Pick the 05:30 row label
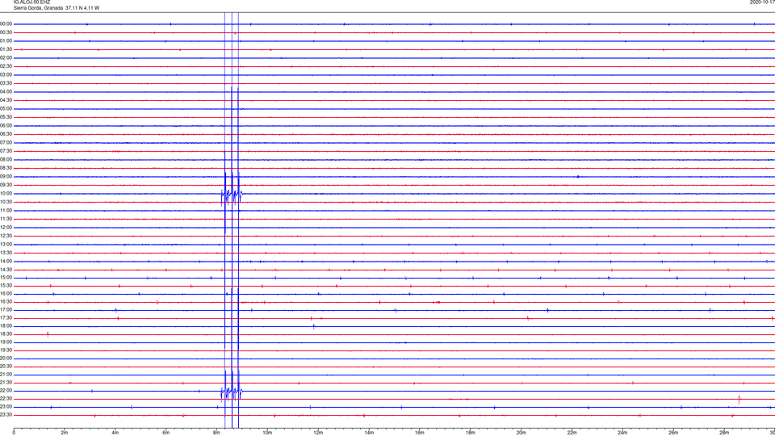Viewport: 775px width, 436px height. [x=6, y=117]
